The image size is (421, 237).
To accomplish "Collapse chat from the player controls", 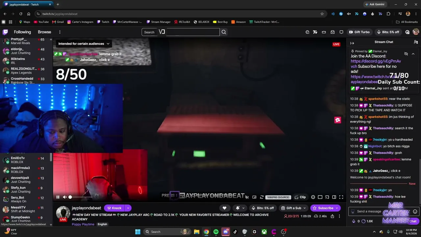I will (x=334, y=197).
